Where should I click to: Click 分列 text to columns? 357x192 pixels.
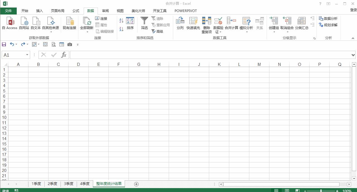click(x=180, y=23)
